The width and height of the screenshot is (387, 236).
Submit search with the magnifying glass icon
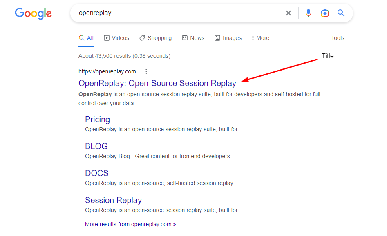click(x=341, y=13)
